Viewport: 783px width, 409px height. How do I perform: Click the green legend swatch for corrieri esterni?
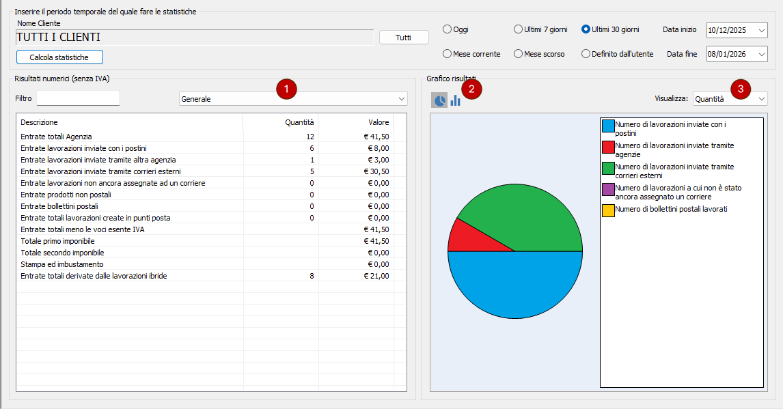tap(608, 168)
